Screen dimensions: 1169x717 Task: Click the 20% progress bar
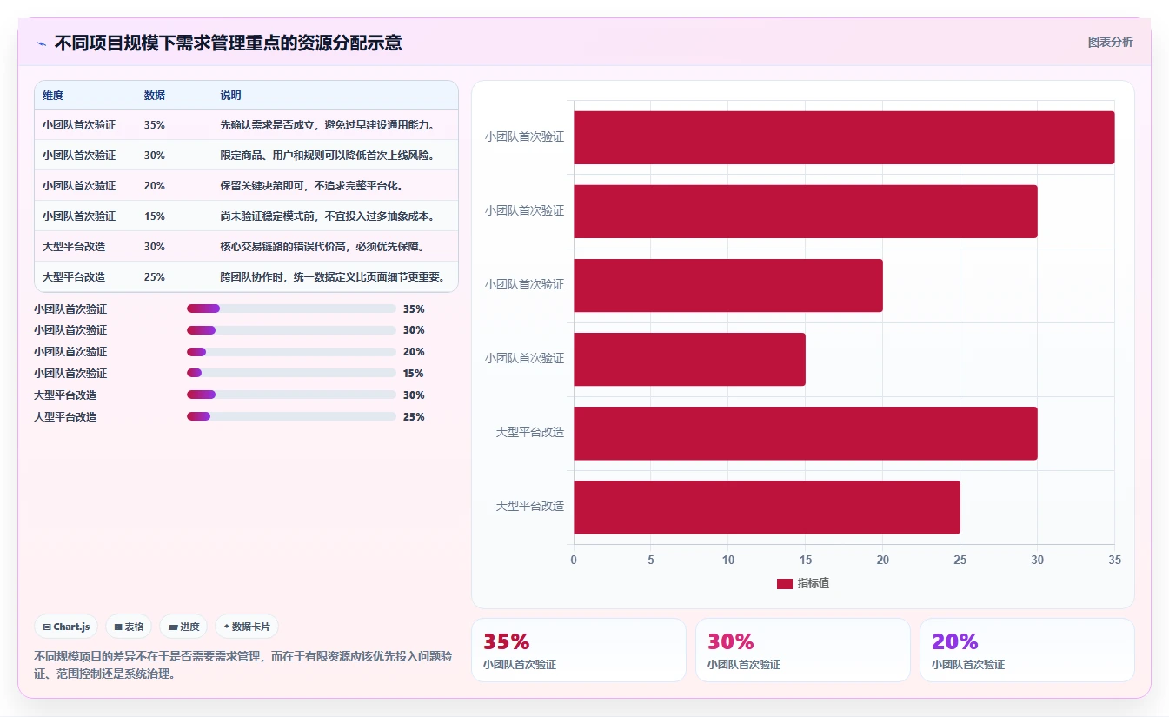291,352
